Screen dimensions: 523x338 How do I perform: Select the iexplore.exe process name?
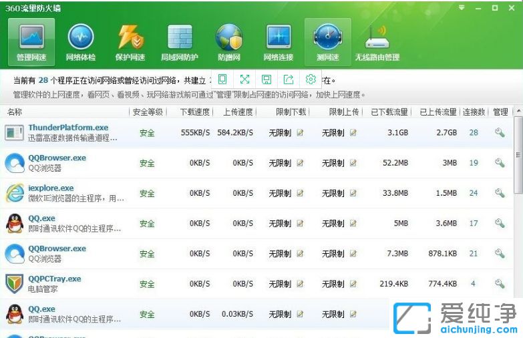click(51, 188)
